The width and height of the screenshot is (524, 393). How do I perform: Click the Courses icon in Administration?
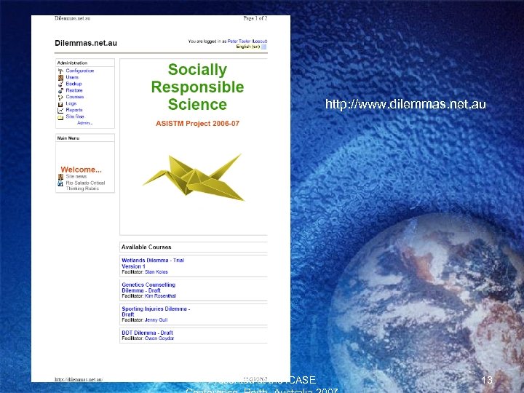[x=60, y=98]
